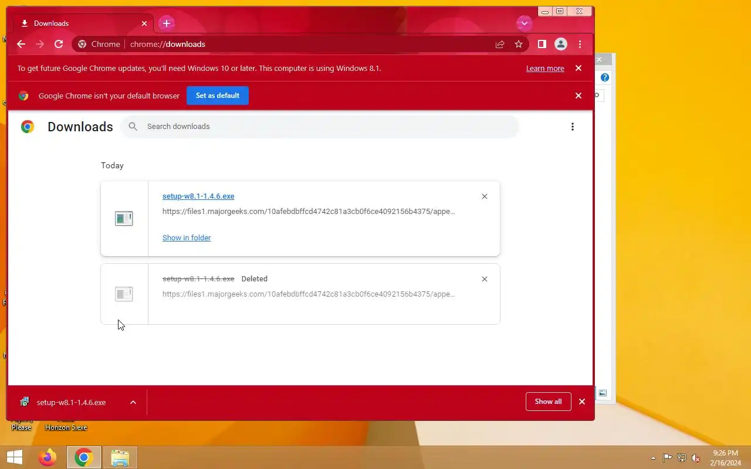Click the Show all downloads button
This screenshot has height=469, width=751.
point(549,402)
